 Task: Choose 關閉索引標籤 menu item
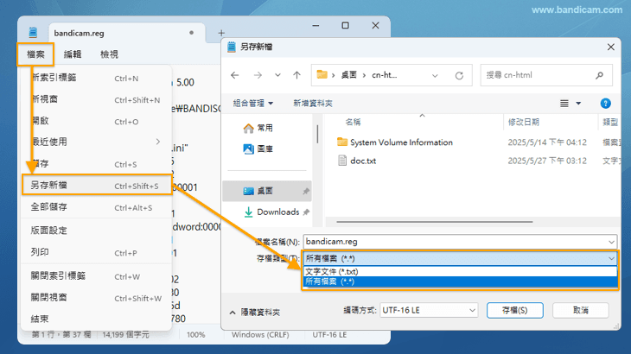pos(97,276)
